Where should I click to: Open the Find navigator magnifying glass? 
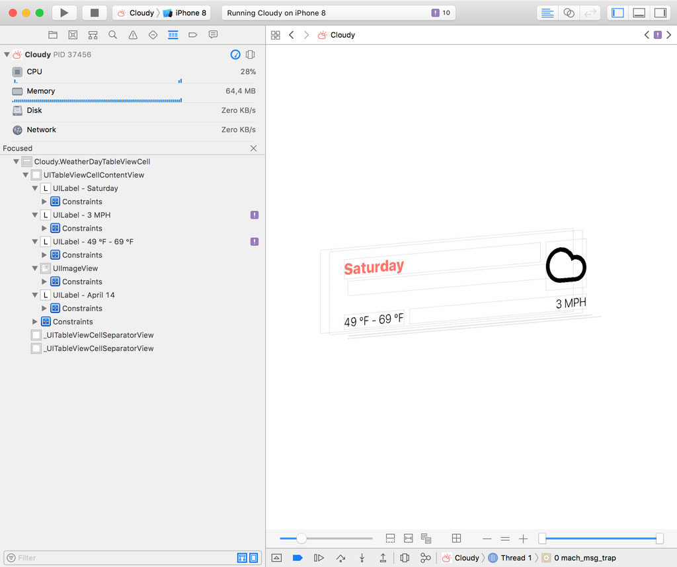coord(112,34)
